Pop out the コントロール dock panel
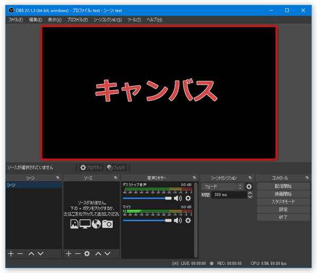Image resolution: width=317 pixels, height=273 pixels. (307, 178)
